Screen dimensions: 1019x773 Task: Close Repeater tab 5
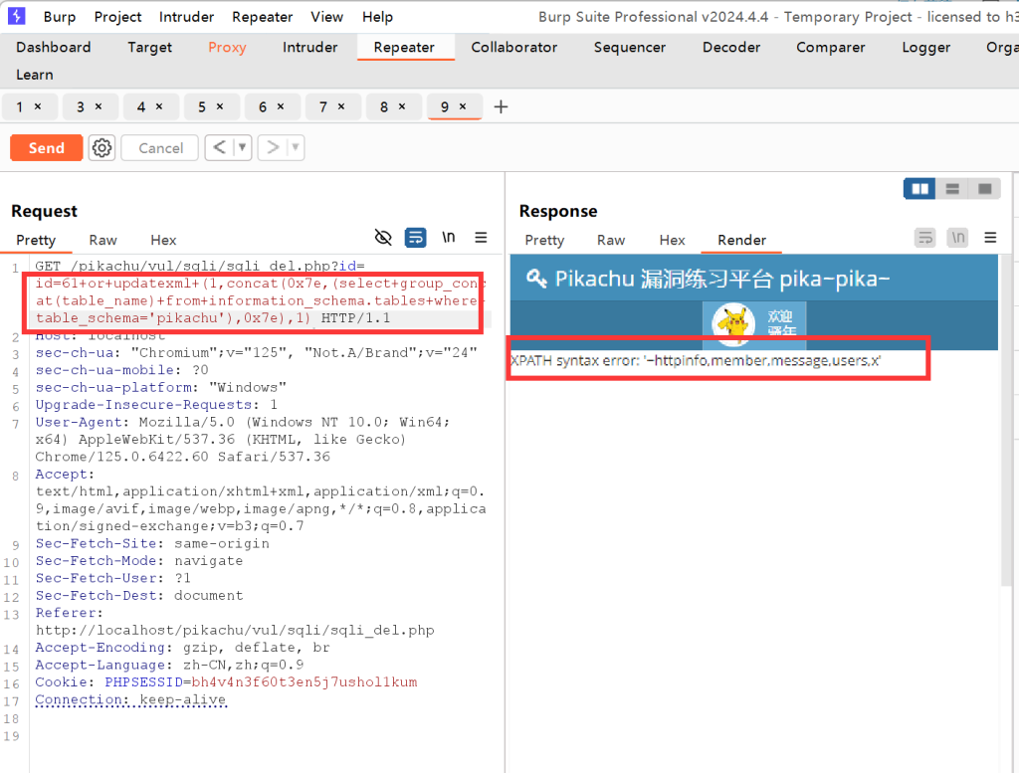tap(220, 106)
